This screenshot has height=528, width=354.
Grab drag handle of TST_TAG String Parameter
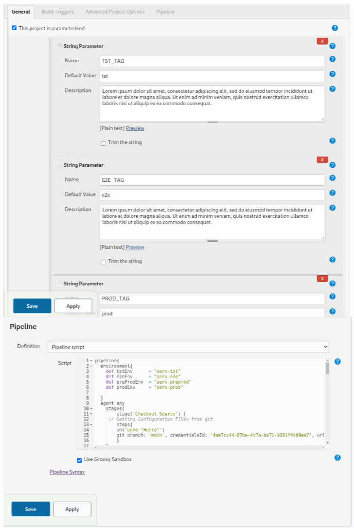pos(59,46)
